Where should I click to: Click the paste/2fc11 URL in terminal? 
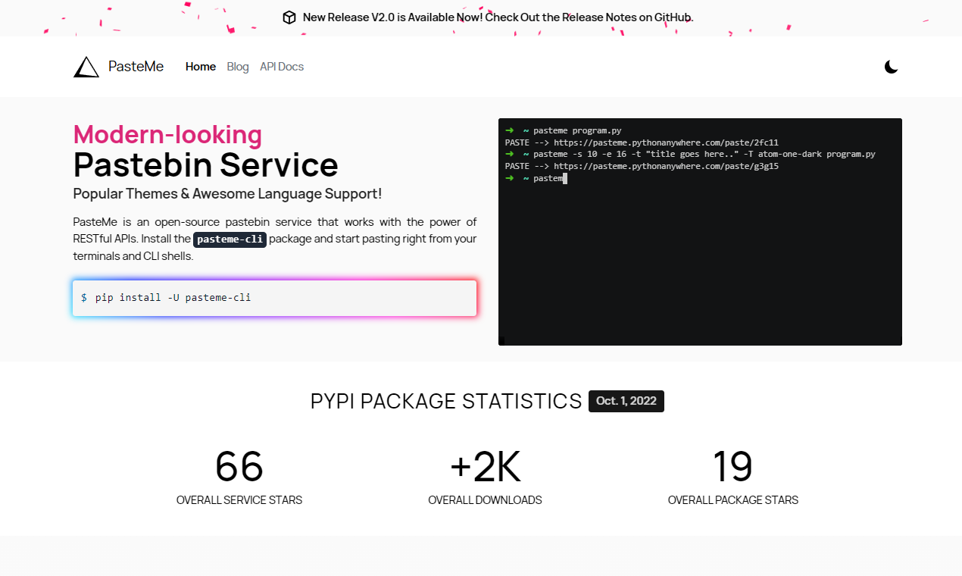pyautogui.click(x=666, y=142)
